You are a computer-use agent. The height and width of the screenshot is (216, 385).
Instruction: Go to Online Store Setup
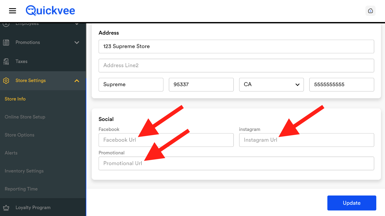(x=25, y=117)
